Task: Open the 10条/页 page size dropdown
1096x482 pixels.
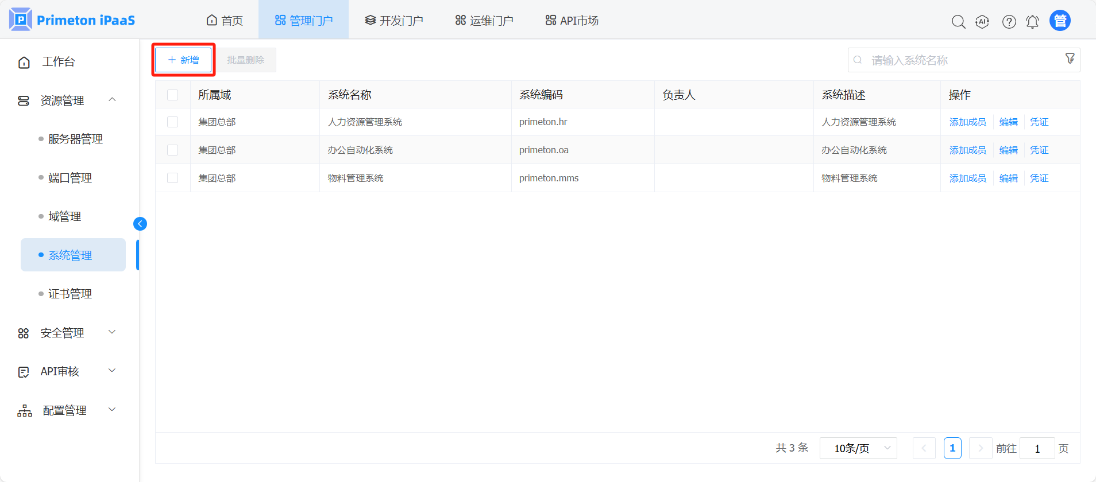Action: [x=858, y=448]
